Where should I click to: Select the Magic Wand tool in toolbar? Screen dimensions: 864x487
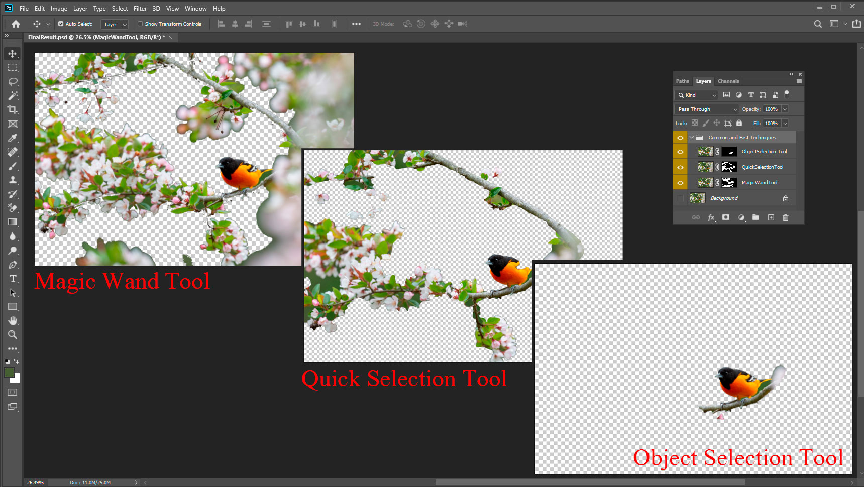pos(13,95)
